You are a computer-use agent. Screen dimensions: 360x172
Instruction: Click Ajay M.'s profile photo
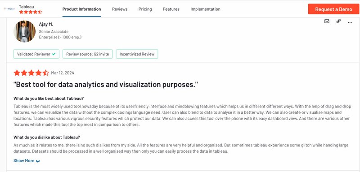pos(25,31)
